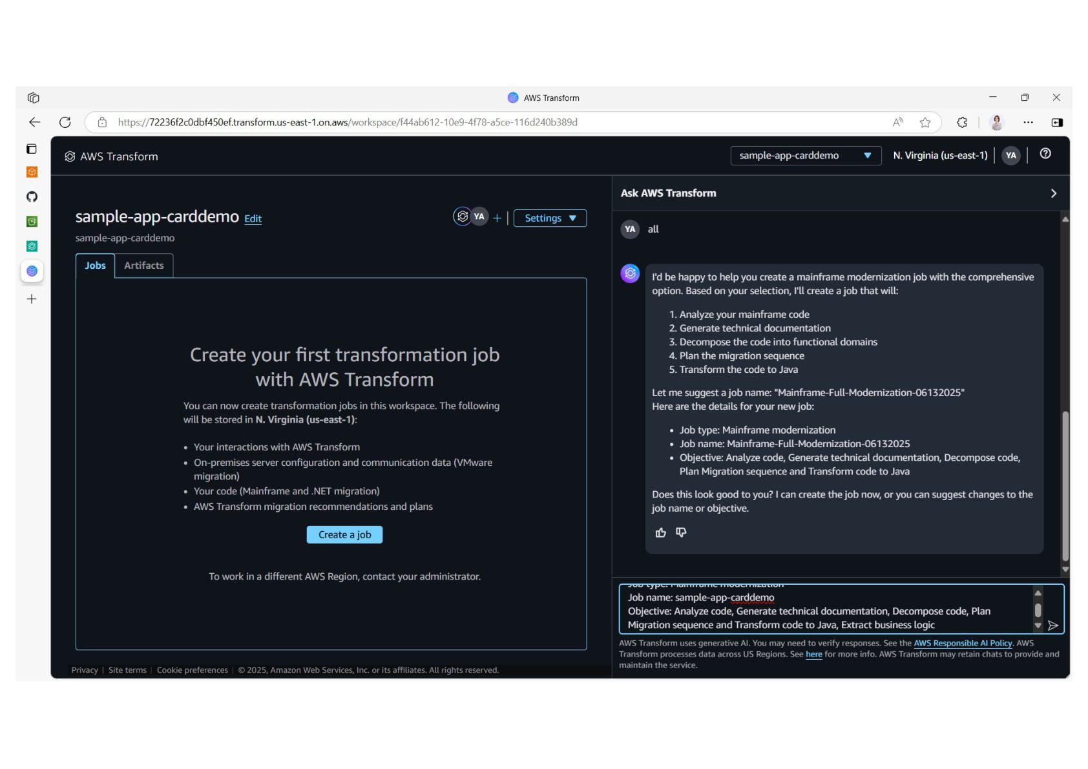Screen dimensions: 1088x769
Task: Click the Create a job button
Action: (x=344, y=534)
